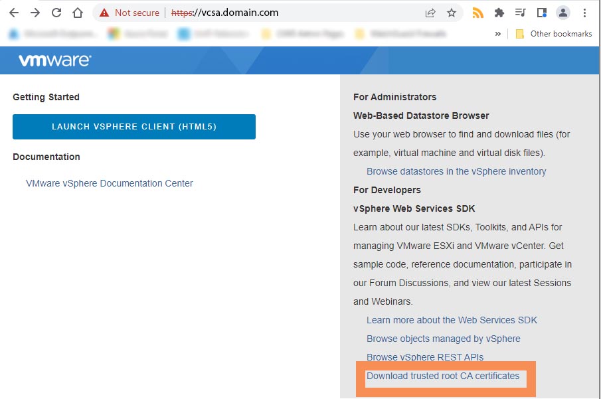Bookmark this page with the star icon

[452, 13]
